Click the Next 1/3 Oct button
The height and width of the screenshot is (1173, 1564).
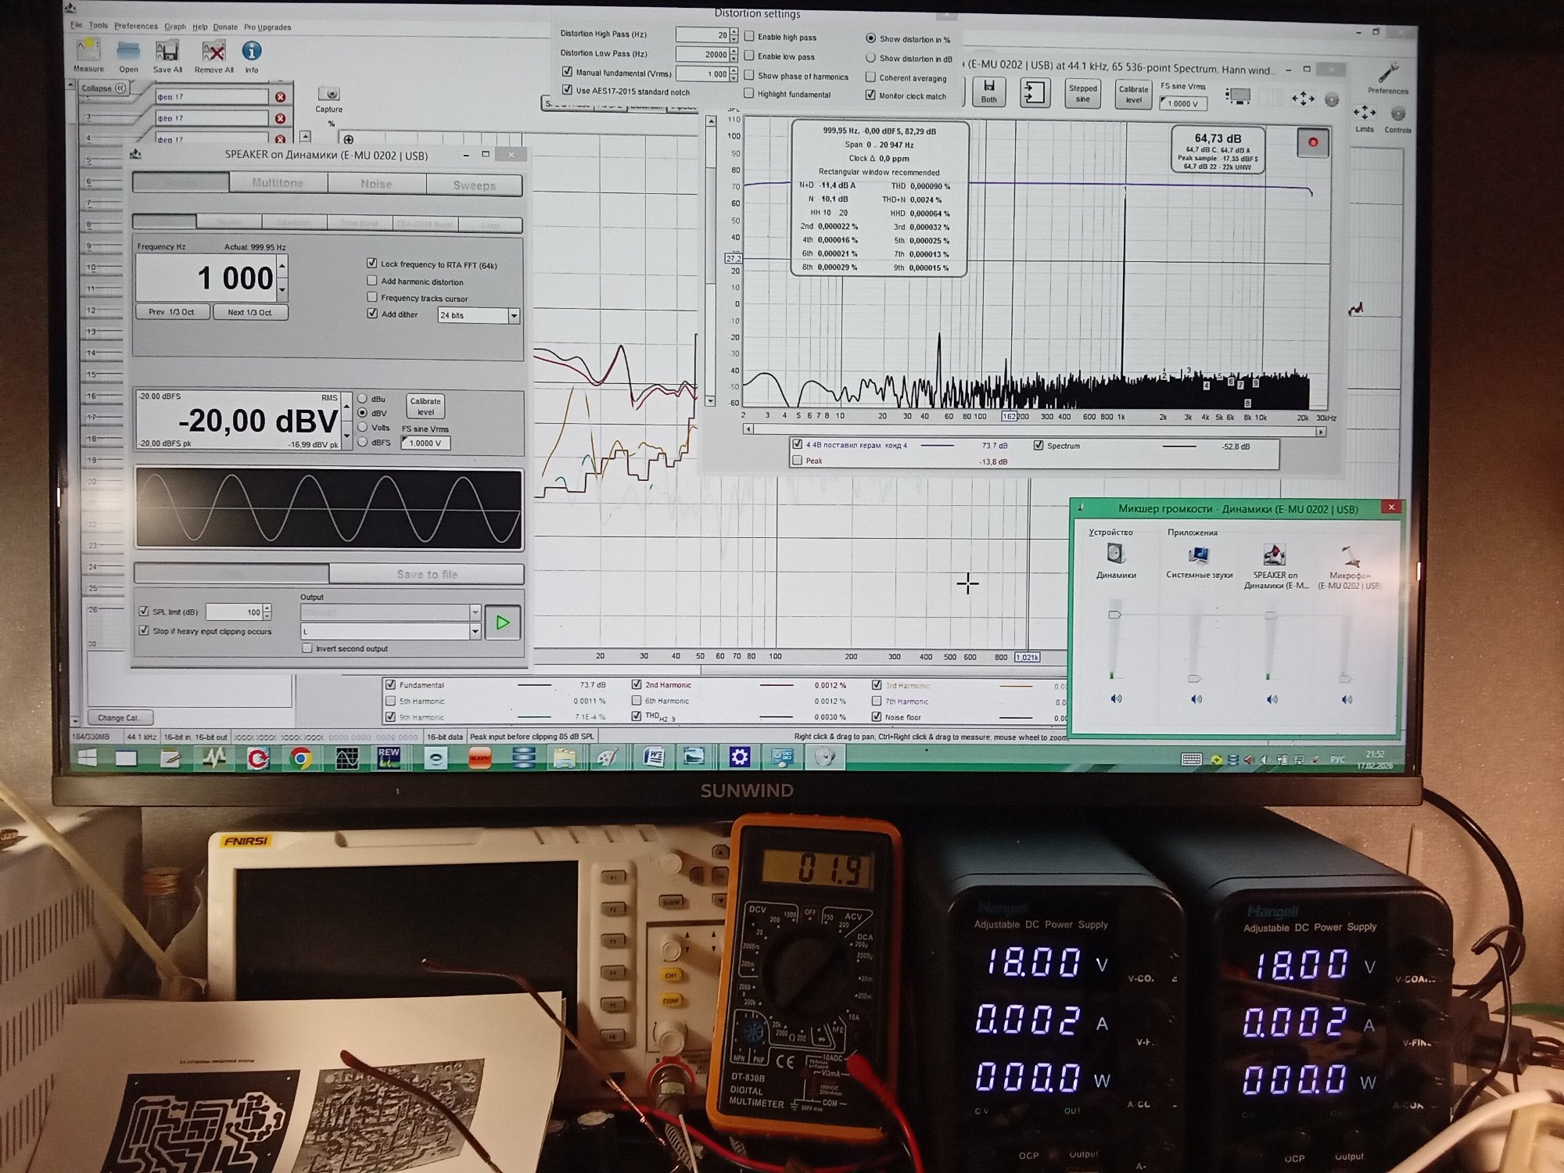click(249, 312)
